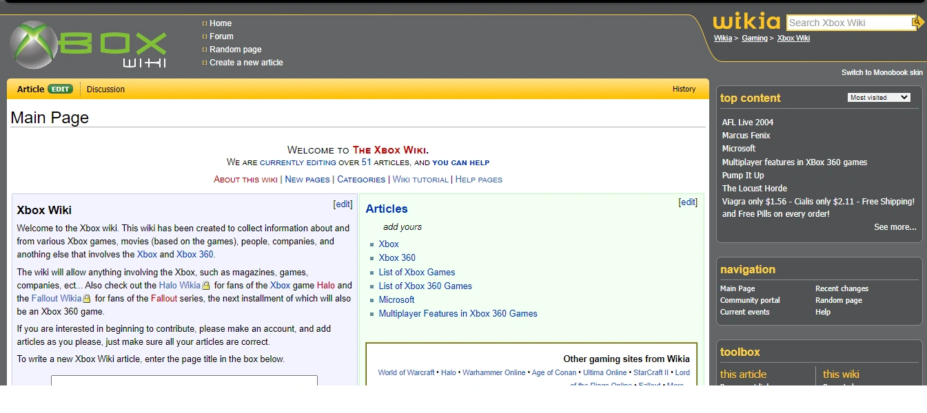
Task: Click edit link for Xbox Wiki section
Action: click(343, 204)
